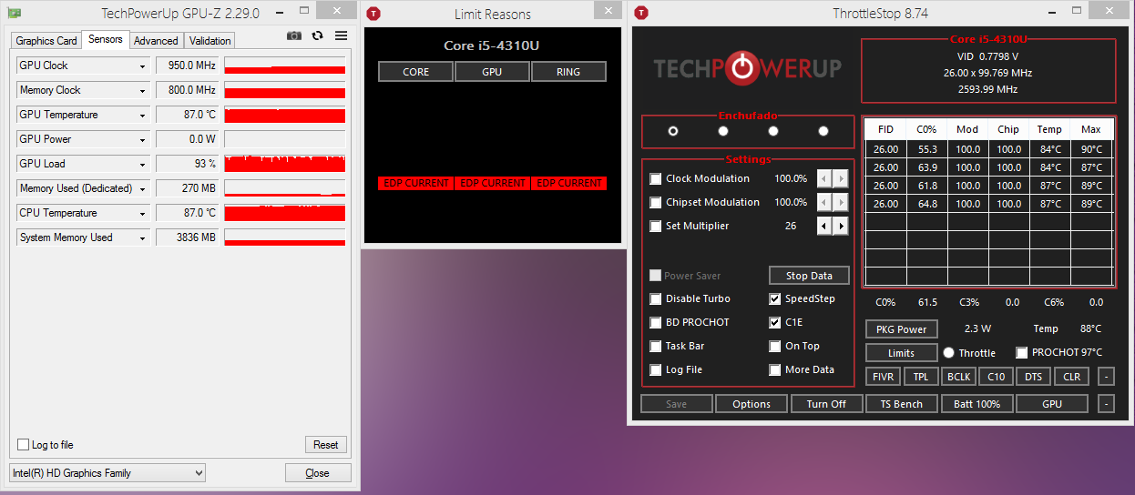Enable On Top checkbox

[775, 346]
